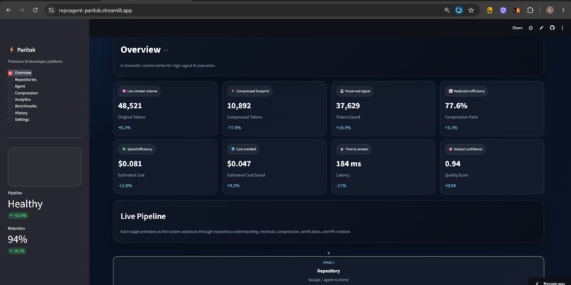Select the Overview radio option
This screenshot has height=285, width=571.
coord(20,73)
